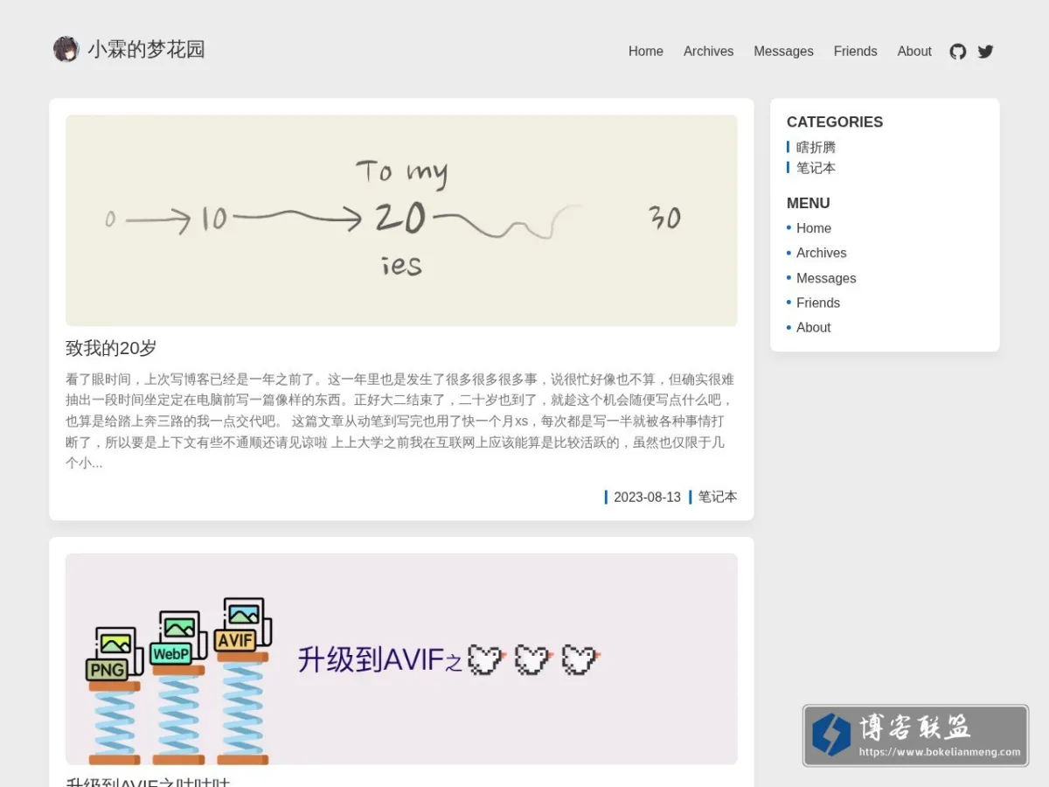Go to Home in top navigation
This screenshot has width=1049, height=787.
coord(646,52)
